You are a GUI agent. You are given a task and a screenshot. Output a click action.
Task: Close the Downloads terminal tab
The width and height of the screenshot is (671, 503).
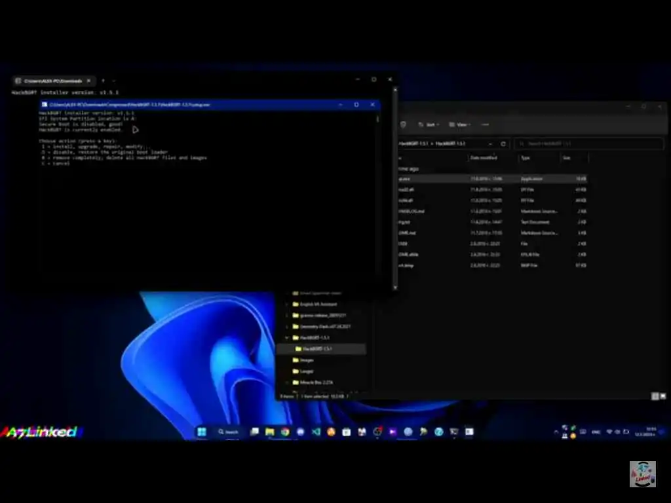(88, 81)
